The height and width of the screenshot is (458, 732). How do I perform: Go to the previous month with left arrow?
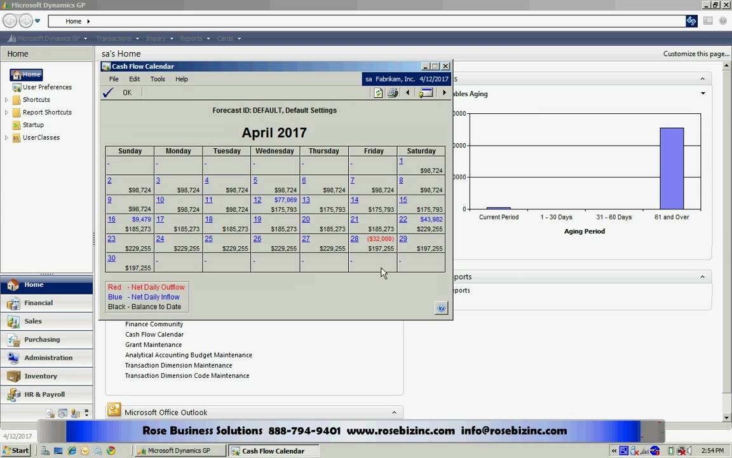pos(407,92)
